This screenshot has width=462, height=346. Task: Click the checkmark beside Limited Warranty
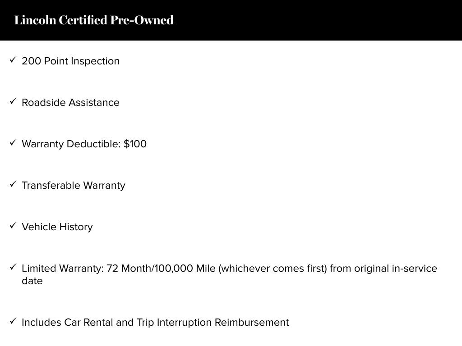(x=13, y=267)
